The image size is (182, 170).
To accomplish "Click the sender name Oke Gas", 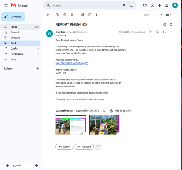I will coord(60,32).
